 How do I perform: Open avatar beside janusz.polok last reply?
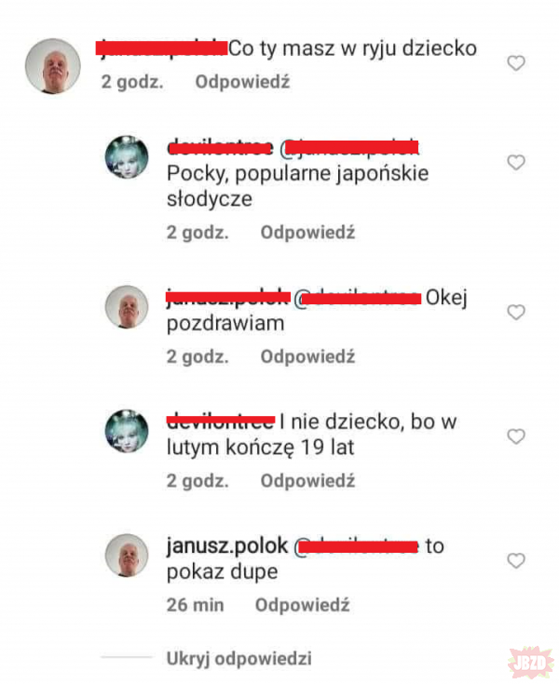pyautogui.click(x=127, y=556)
